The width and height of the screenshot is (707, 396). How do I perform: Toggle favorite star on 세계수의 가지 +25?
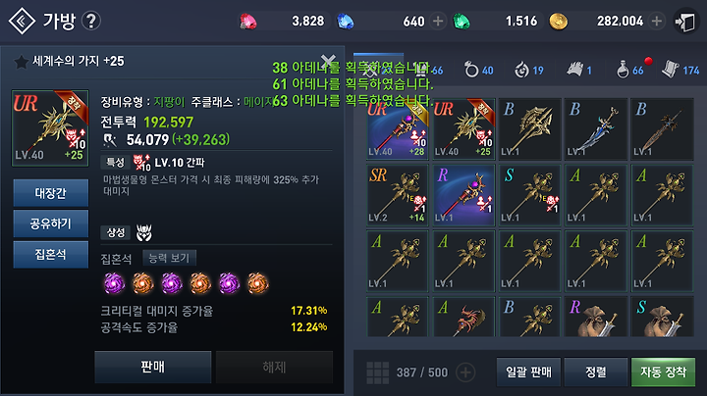point(21,62)
